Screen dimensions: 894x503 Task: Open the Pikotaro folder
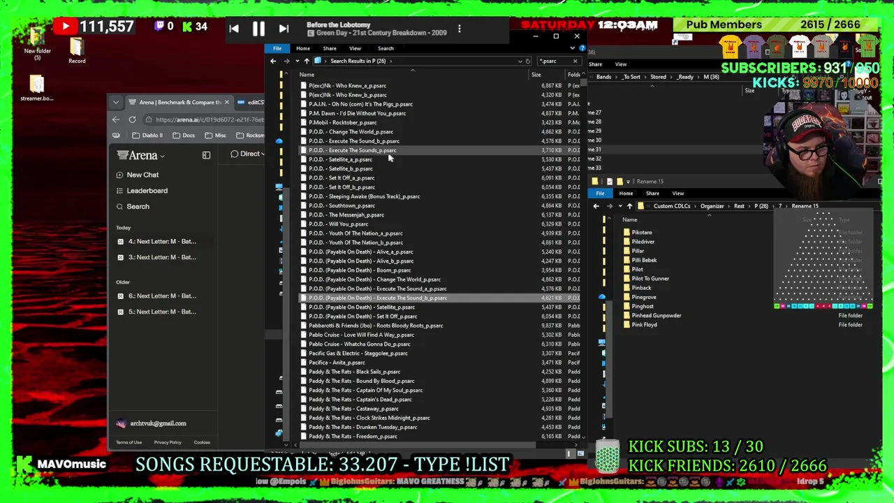(641, 233)
